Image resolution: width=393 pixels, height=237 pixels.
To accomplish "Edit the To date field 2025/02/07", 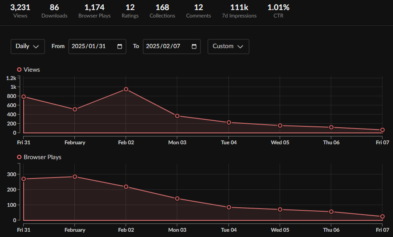I will [x=172, y=46].
